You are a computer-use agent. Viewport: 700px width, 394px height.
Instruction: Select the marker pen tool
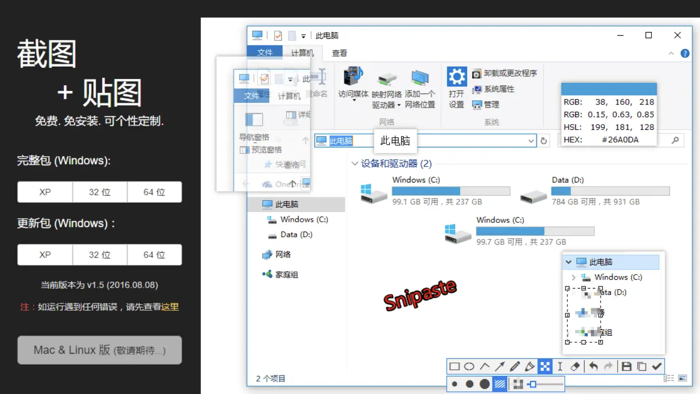coord(530,367)
